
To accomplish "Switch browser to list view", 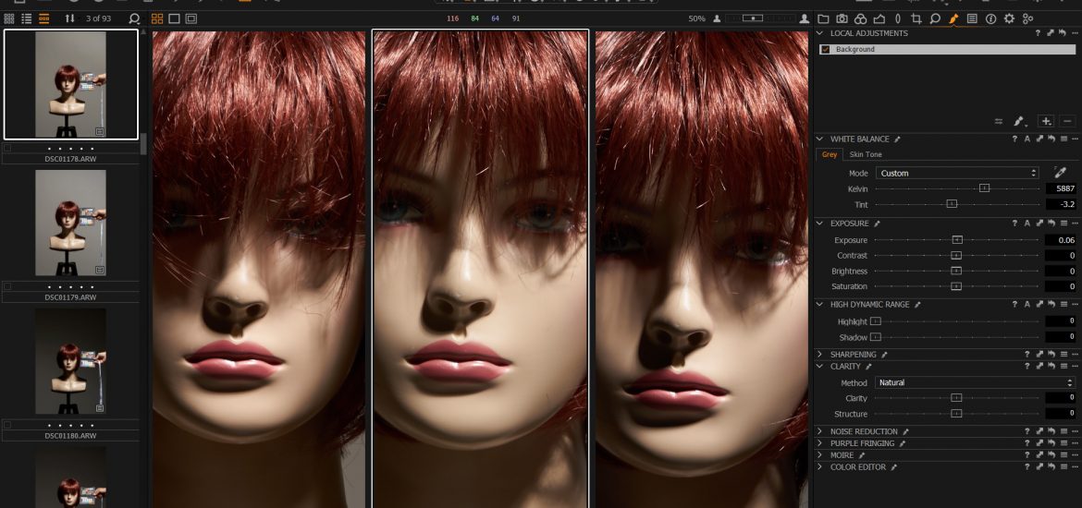I will [26, 18].
